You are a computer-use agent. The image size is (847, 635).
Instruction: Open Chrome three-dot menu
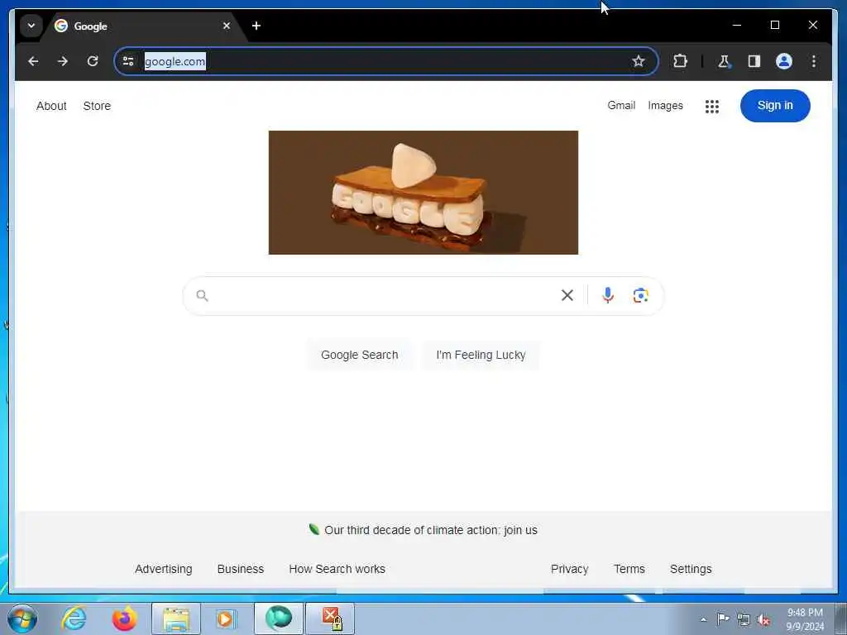[814, 61]
